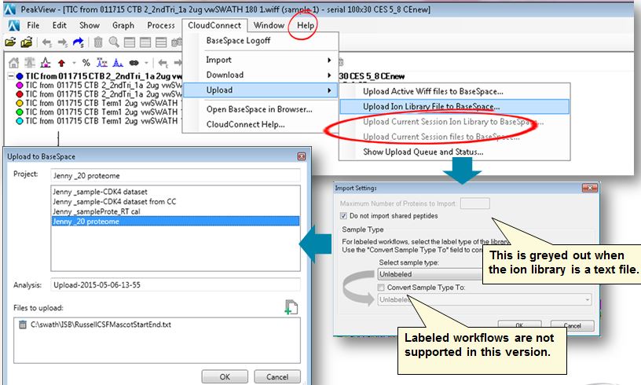Click the yellow trace color circle
Image resolution: width=641 pixels, height=385 pixels.
click(19, 103)
